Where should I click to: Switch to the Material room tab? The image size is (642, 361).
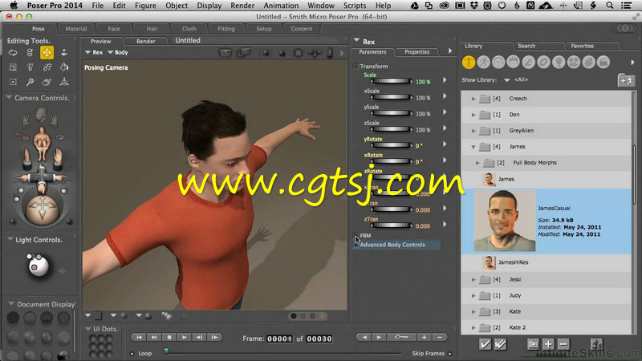(x=75, y=29)
